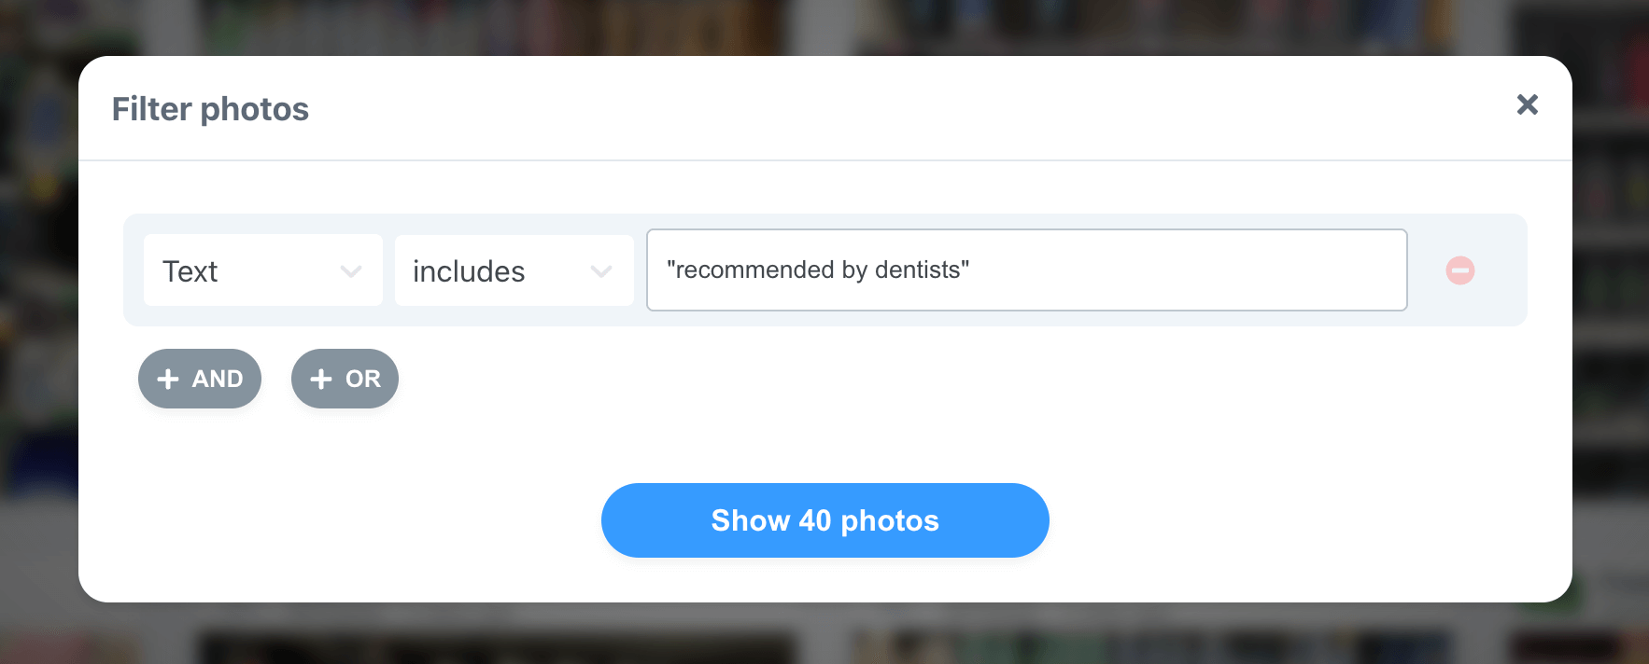The image size is (1649, 664).
Task: Click the remove icon beside the text input
Action: click(1459, 270)
